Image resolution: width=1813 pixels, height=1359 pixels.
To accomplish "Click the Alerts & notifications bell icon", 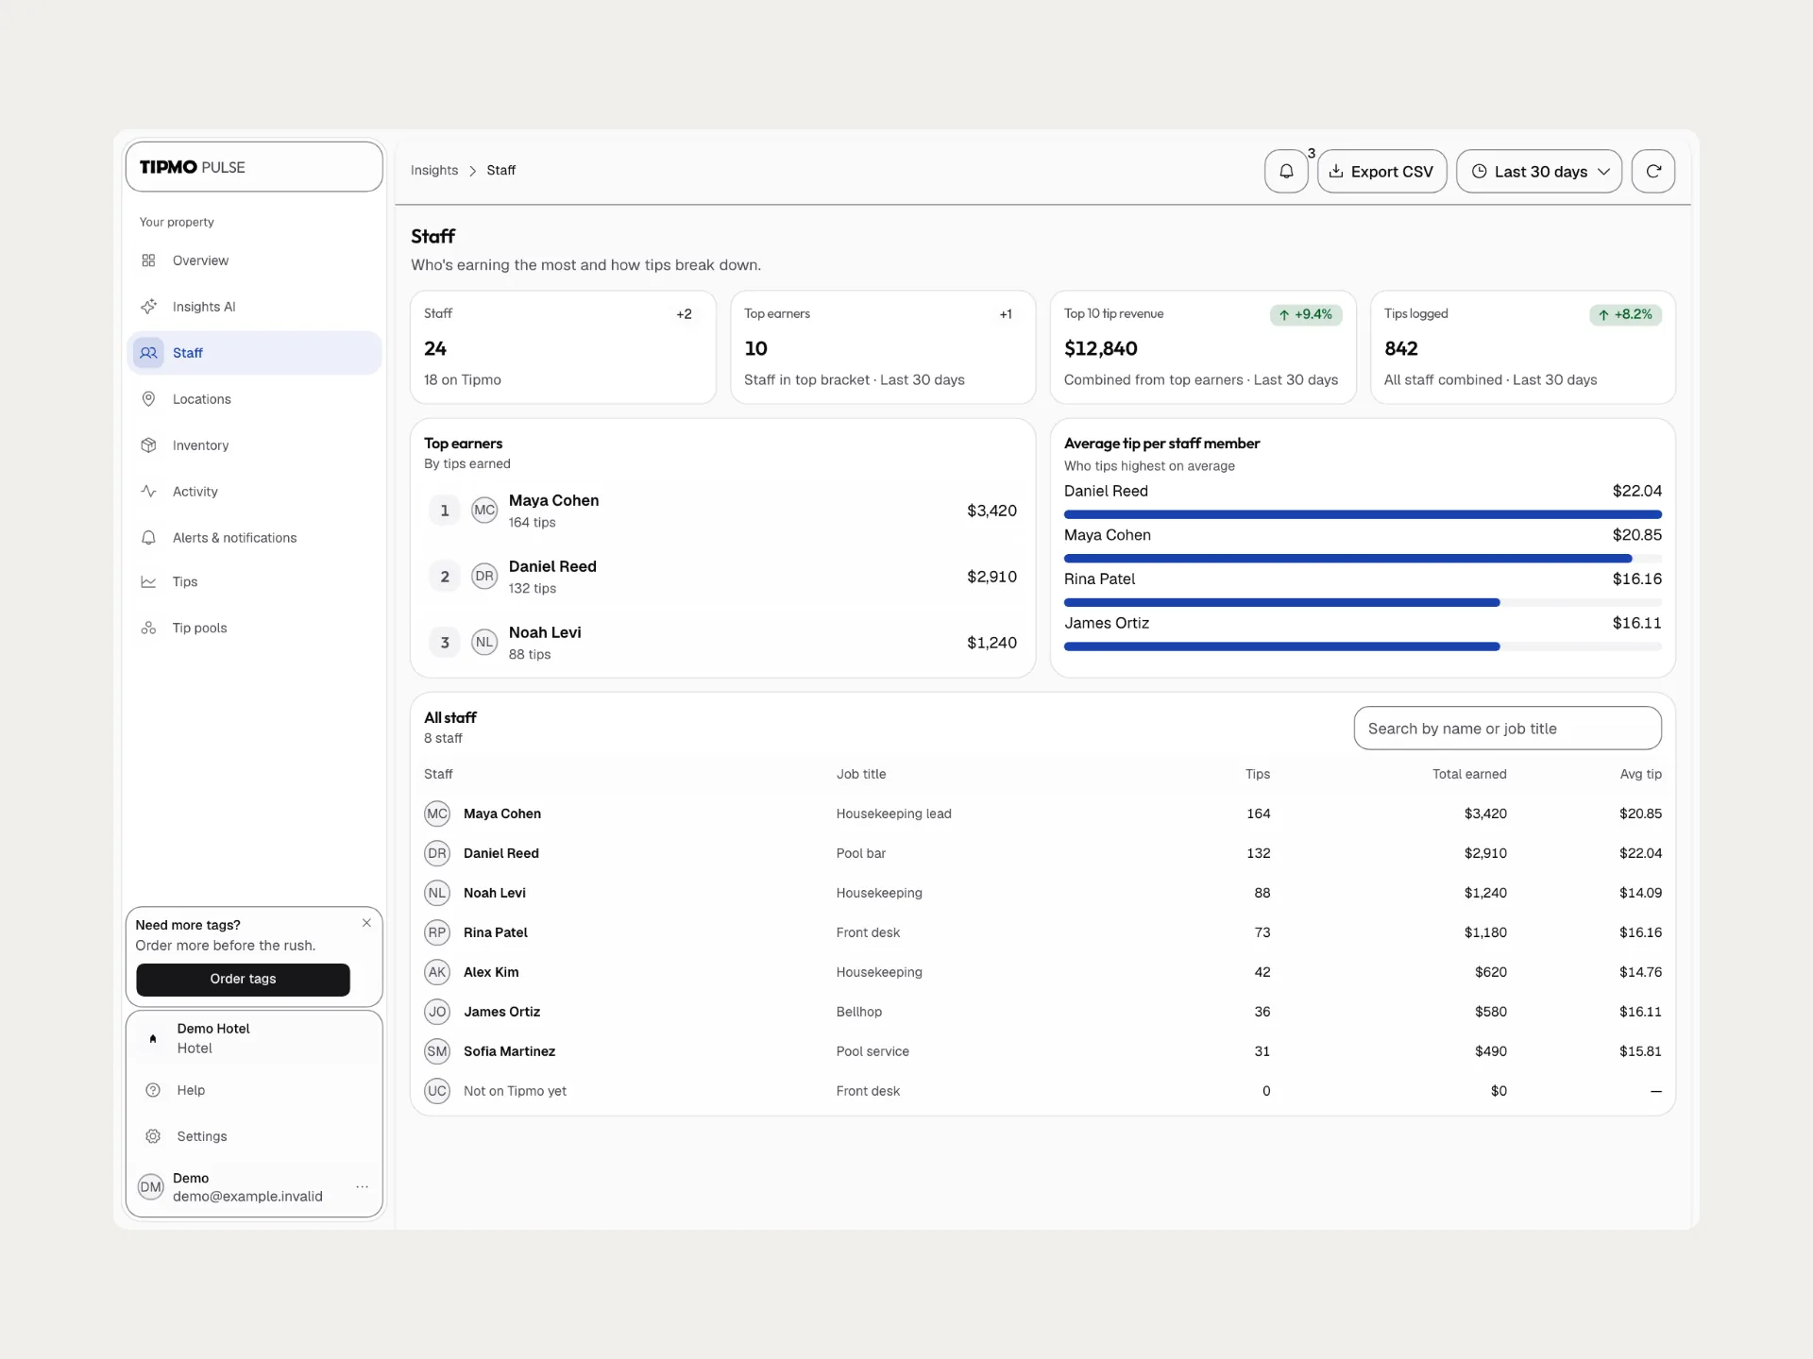I will click(148, 538).
